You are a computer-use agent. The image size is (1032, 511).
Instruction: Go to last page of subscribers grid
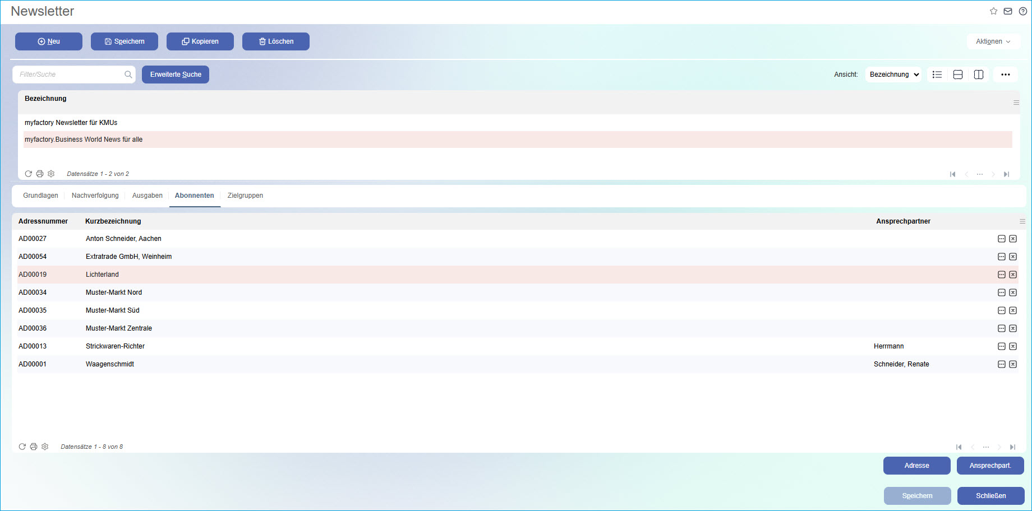(1013, 447)
